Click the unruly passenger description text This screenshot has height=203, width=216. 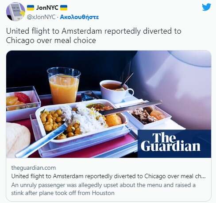tap(103, 189)
